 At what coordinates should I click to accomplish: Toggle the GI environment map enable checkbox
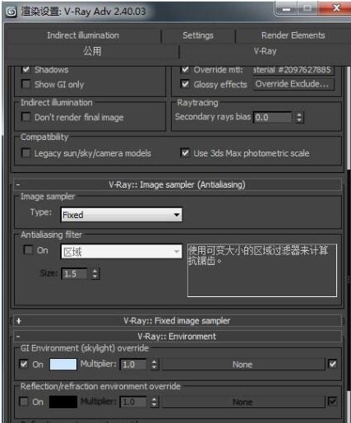(x=332, y=364)
